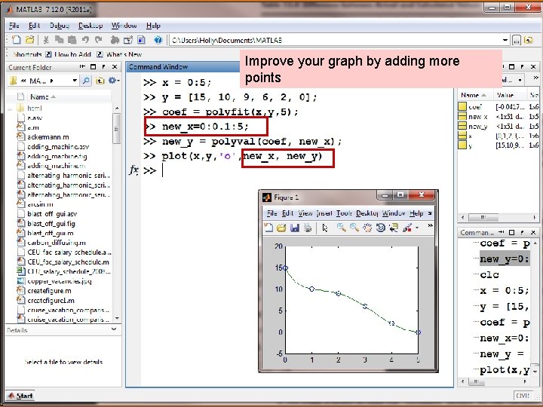
Task: Collapse the Details panel chevron
Action: coord(114,329)
